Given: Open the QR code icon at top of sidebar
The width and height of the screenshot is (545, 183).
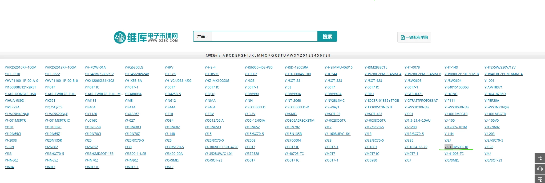Looking at the screenshot, I should tap(540, 158).
